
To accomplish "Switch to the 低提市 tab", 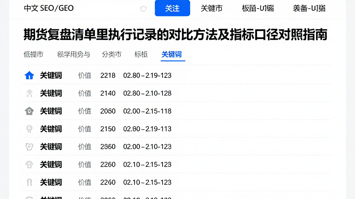I will pos(33,54).
